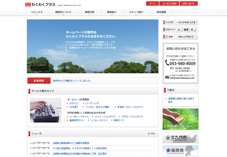Open the 事例紹介 menu

(x=112, y=12)
